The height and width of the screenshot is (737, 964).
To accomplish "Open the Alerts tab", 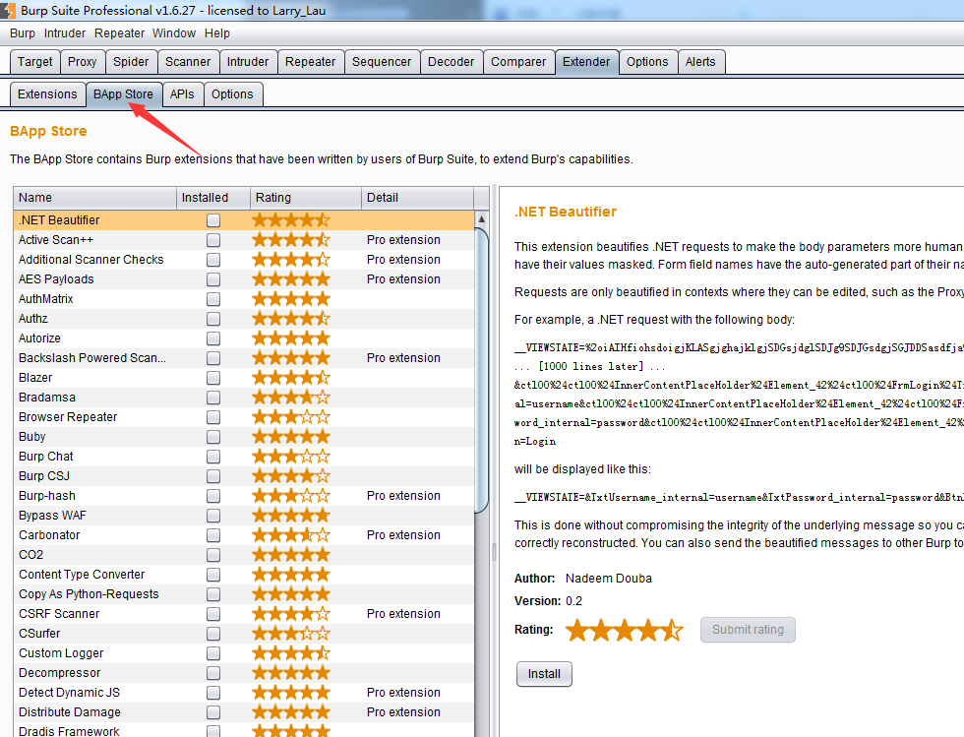I will point(700,62).
